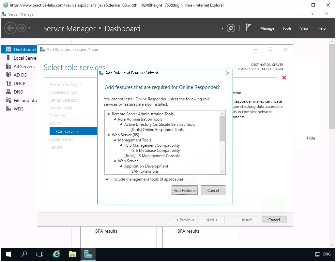The image size is (336, 262).
Task: Click the required features list scrollbar thumb
Action: [x=222, y=129]
